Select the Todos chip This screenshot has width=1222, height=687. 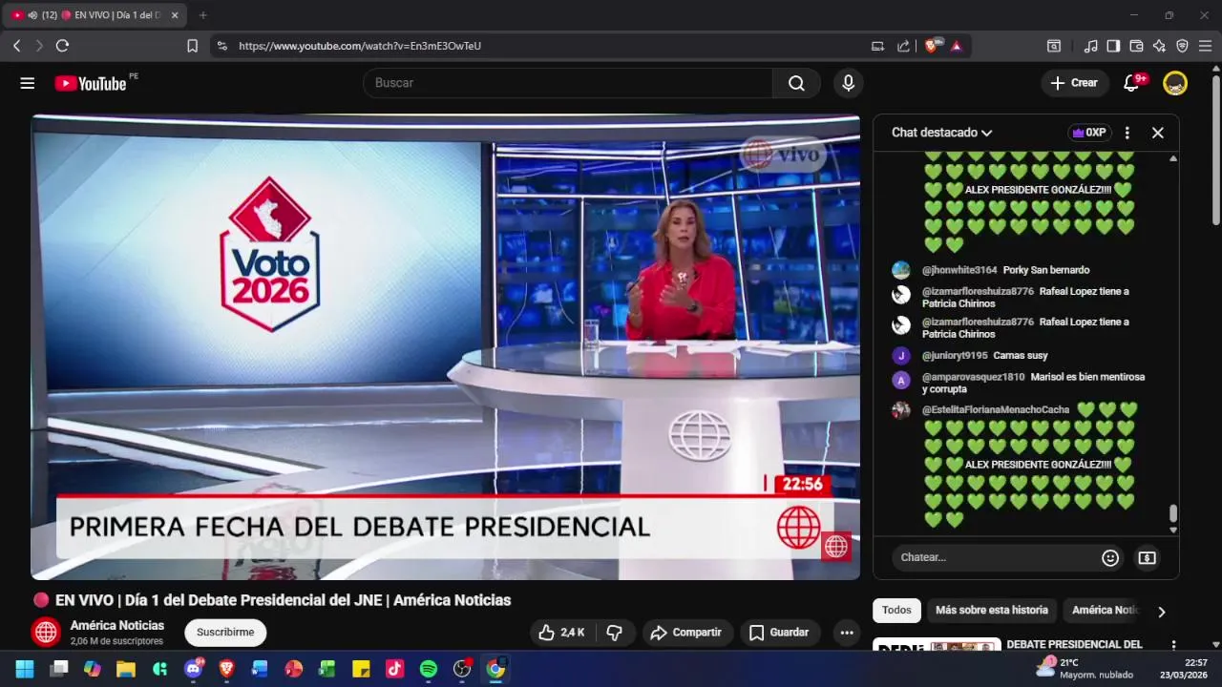(x=896, y=611)
